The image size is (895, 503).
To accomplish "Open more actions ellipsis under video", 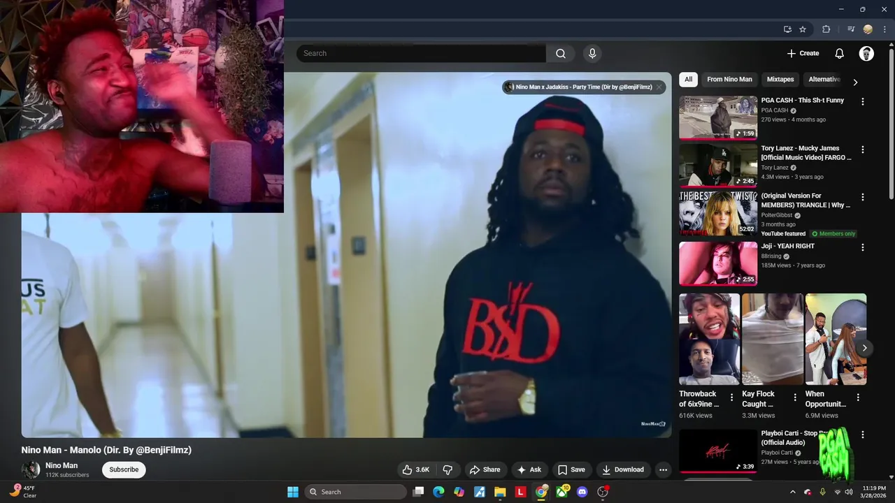I will [663, 469].
